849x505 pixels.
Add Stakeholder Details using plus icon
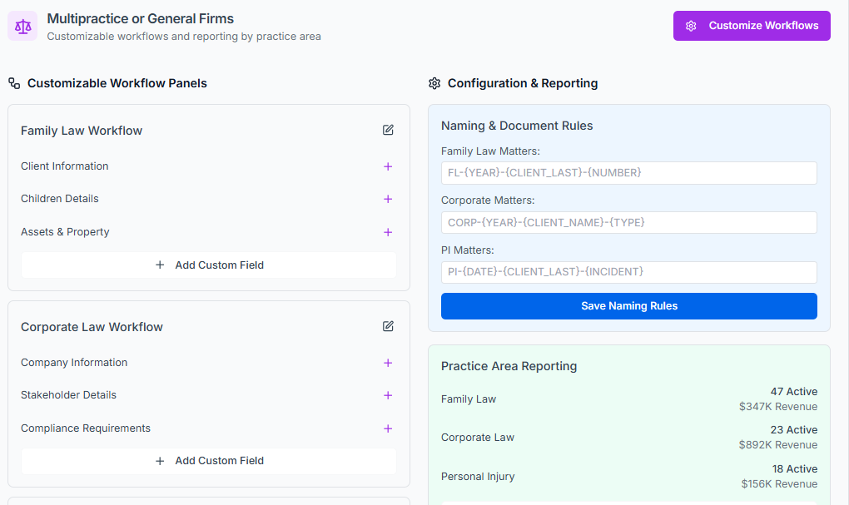click(x=388, y=395)
